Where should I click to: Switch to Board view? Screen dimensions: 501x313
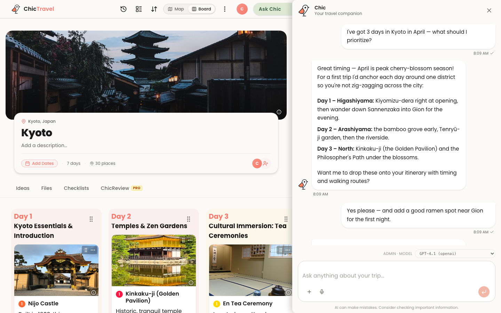(202, 9)
